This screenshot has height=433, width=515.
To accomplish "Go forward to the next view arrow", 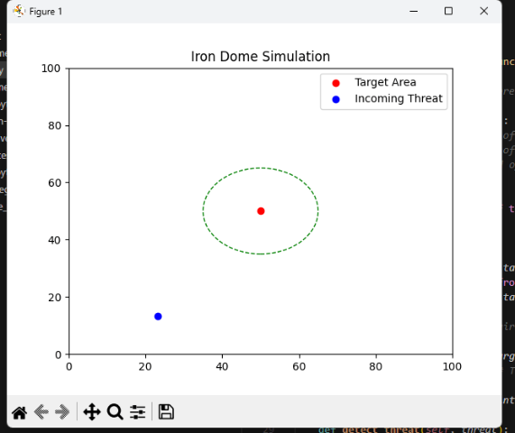I will tap(62, 411).
